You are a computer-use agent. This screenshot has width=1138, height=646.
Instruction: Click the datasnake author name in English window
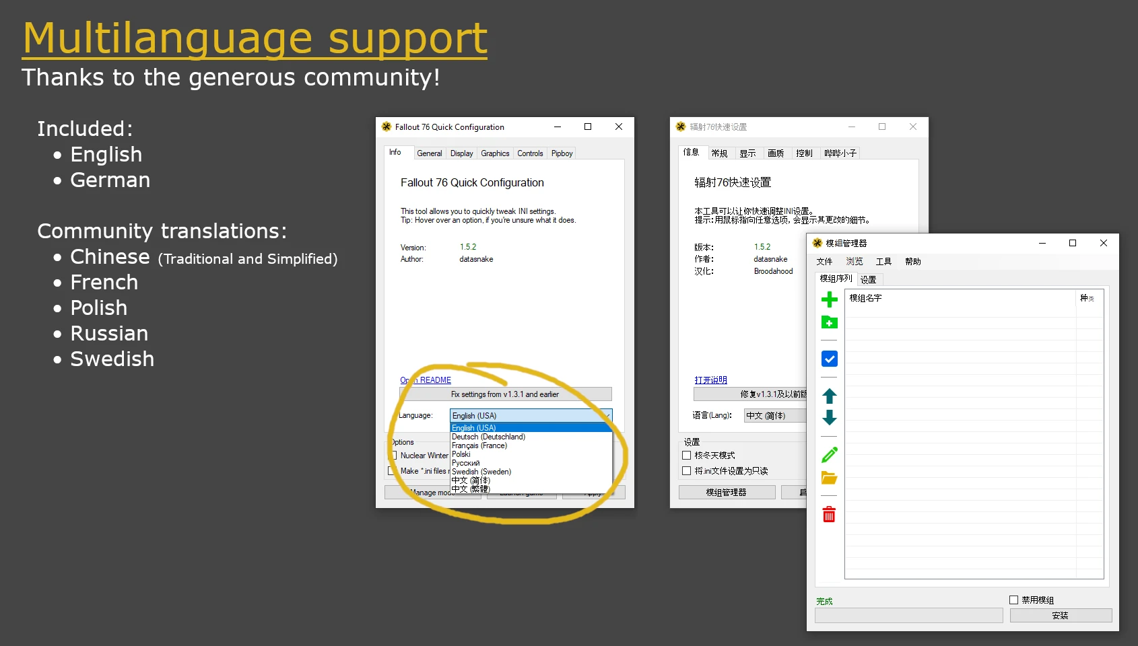[476, 259]
